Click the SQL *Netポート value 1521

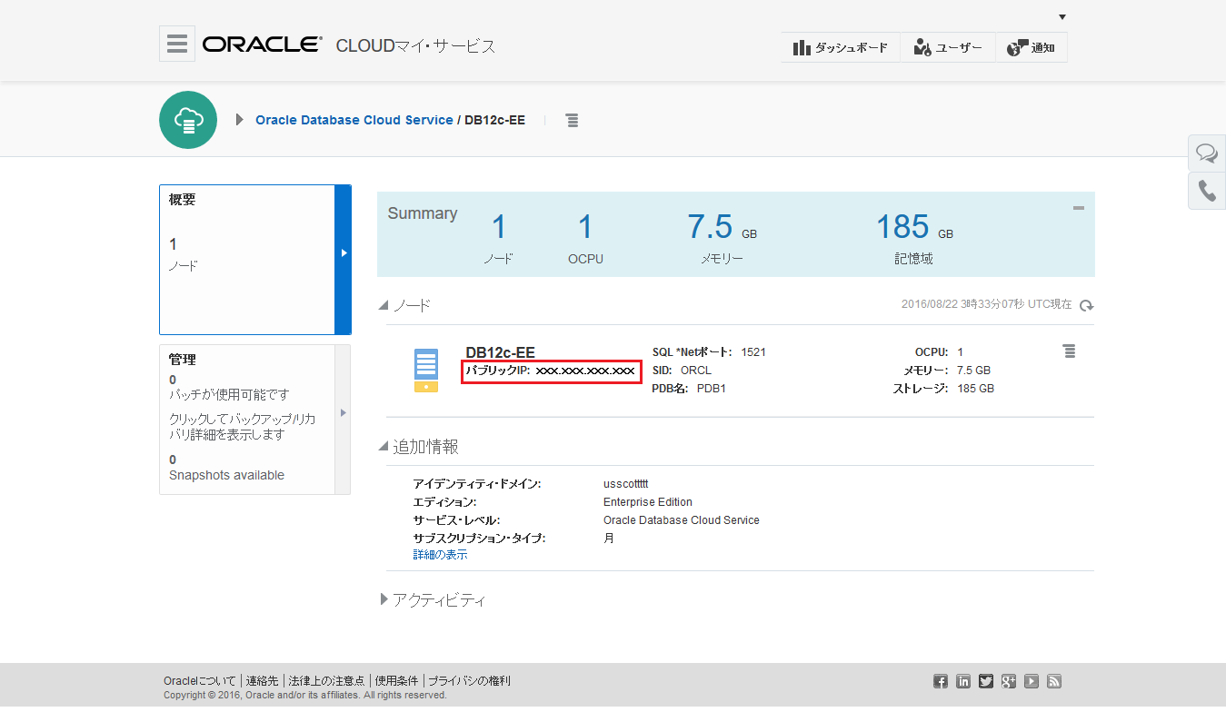(753, 351)
